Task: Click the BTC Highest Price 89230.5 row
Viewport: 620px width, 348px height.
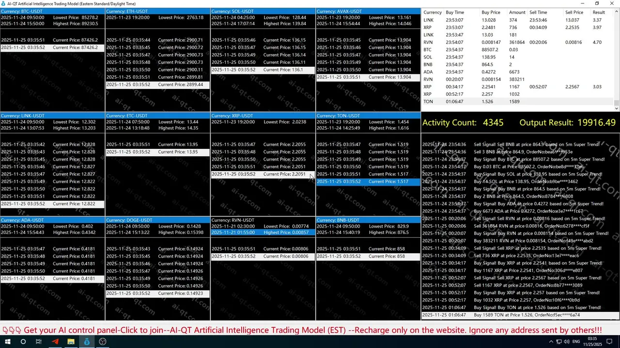Action: [52, 23]
